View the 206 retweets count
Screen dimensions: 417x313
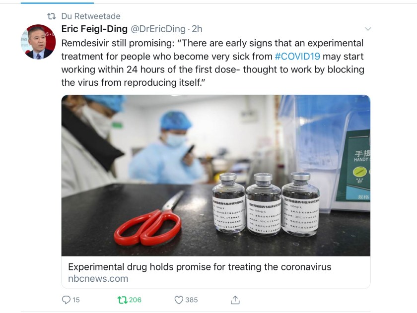135,300
